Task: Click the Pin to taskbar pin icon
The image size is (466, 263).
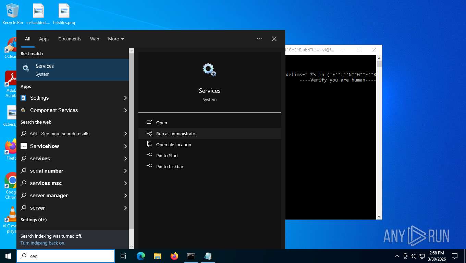Action: coord(149,166)
